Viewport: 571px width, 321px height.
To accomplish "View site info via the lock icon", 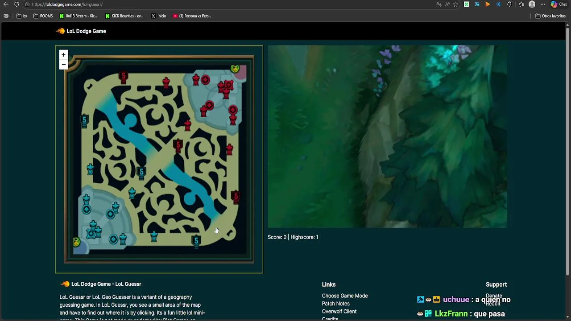I will (x=27, y=4).
